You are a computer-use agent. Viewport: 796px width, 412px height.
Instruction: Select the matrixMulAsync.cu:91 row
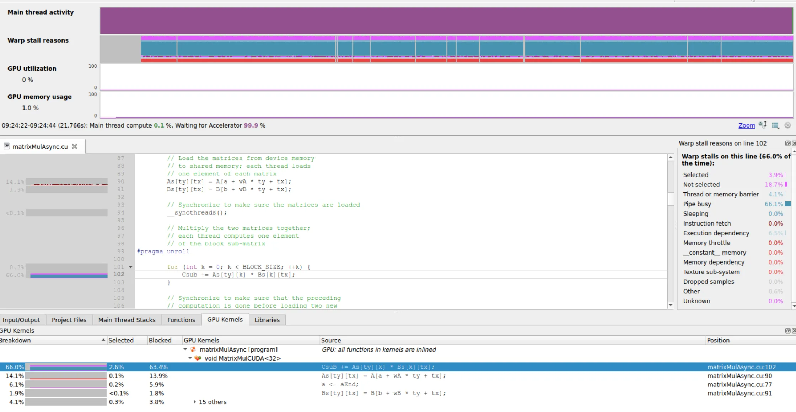[x=398, y=393]
